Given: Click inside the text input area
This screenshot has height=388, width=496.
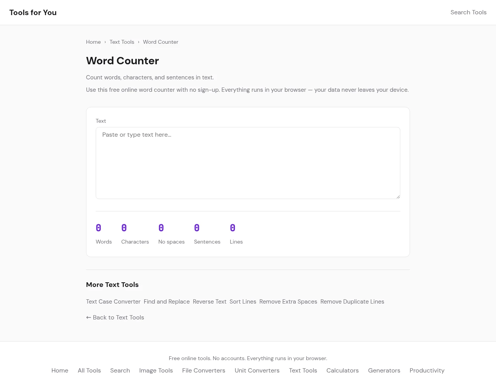Looking at the screenshot, I should tap(248, 163).
